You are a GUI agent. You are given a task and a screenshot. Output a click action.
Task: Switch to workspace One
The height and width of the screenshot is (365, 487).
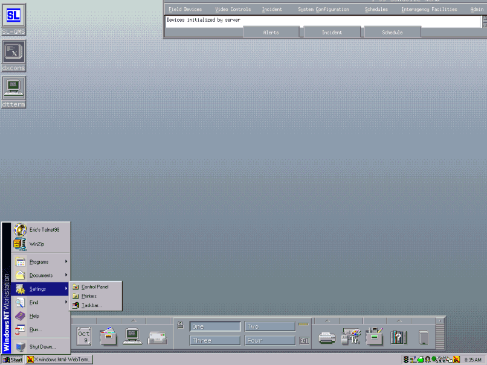click(215, 326)
